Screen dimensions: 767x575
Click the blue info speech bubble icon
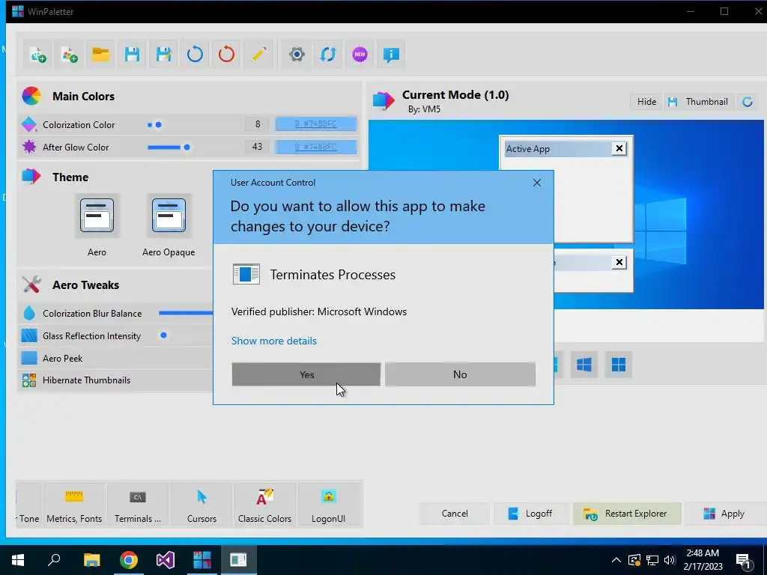(x=391, y=54)
